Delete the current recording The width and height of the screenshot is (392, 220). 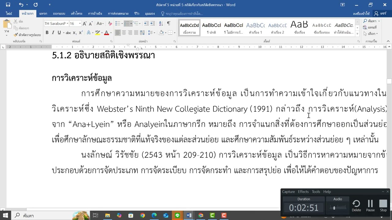click(x=356, y=205)
